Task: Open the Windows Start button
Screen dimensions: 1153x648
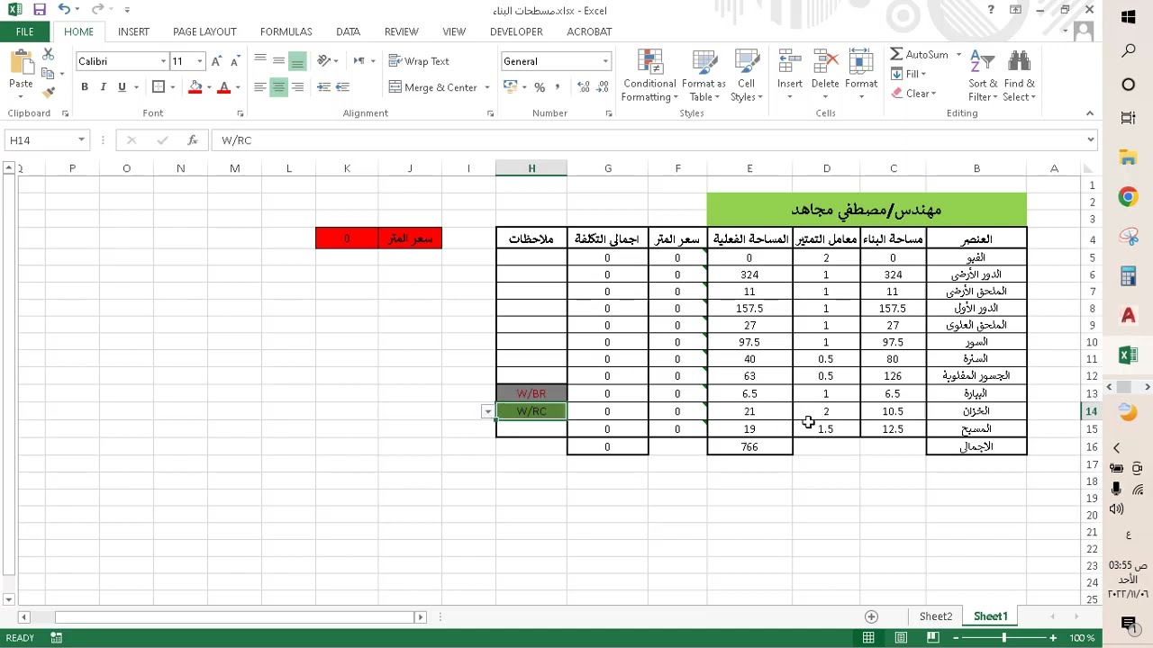Action: [1129, 17]
